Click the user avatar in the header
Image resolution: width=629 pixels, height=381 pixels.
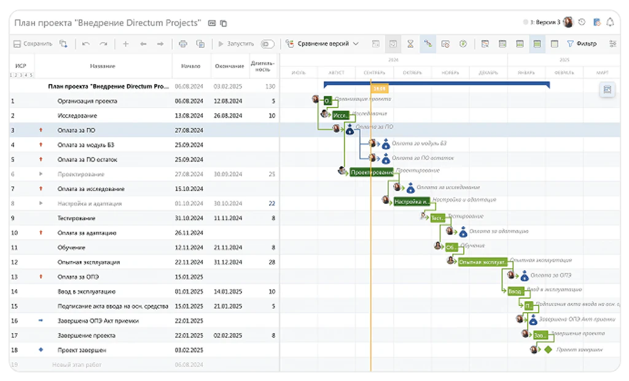(568, 23)
